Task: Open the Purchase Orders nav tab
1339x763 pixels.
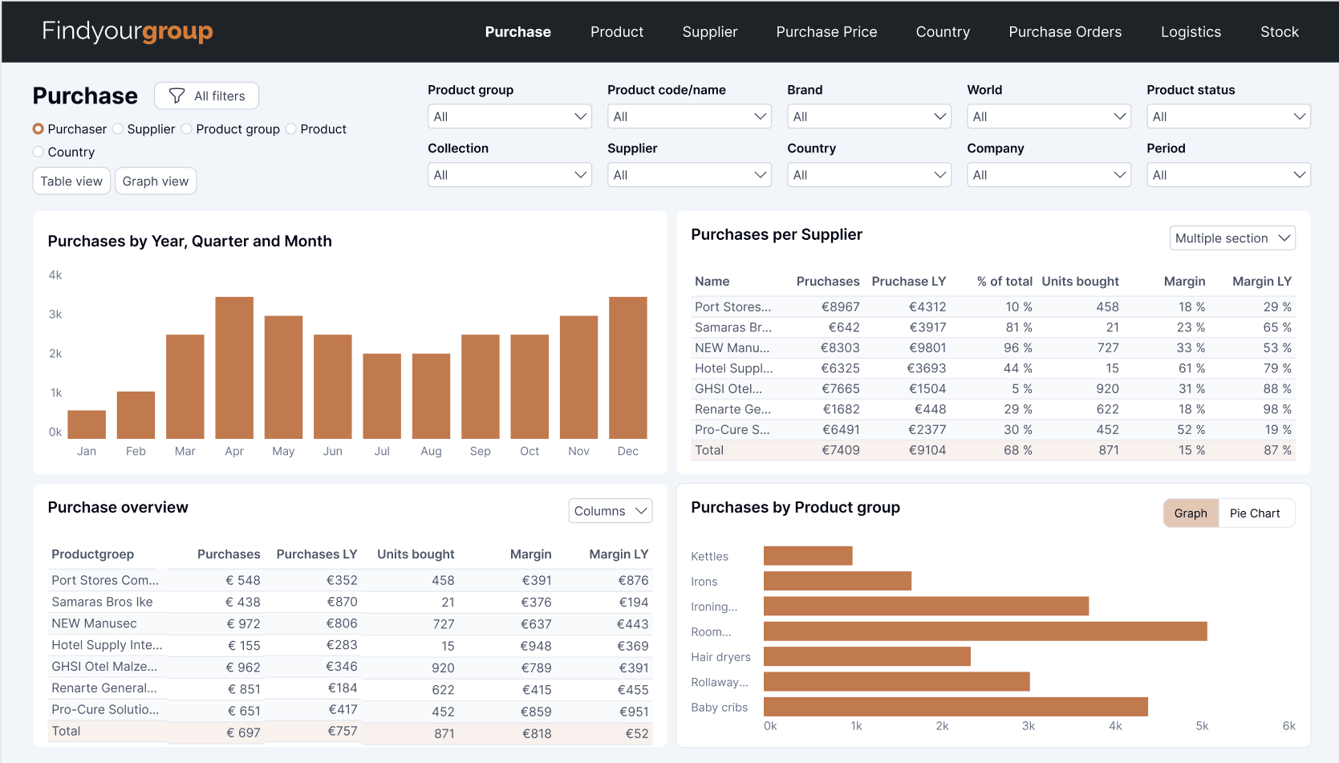Action: pyautogui.click(x=1065, y=32)
